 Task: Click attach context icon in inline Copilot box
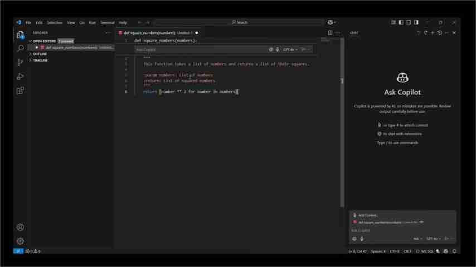[271, 50]
